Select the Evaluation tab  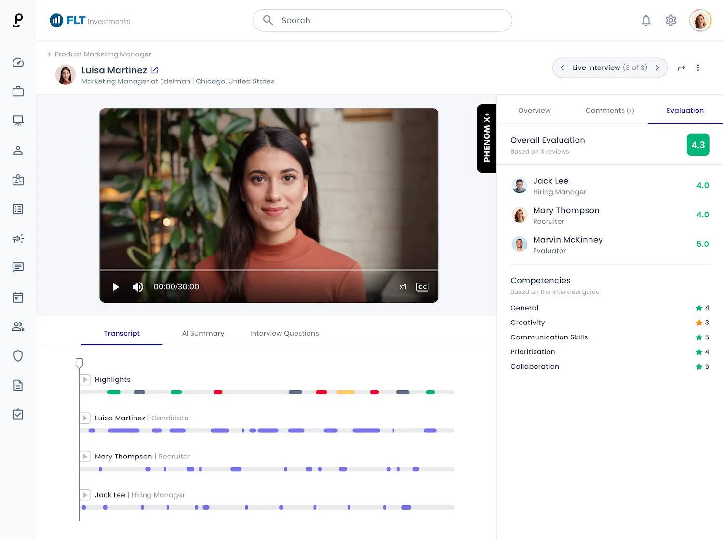[x=685, y=110]
